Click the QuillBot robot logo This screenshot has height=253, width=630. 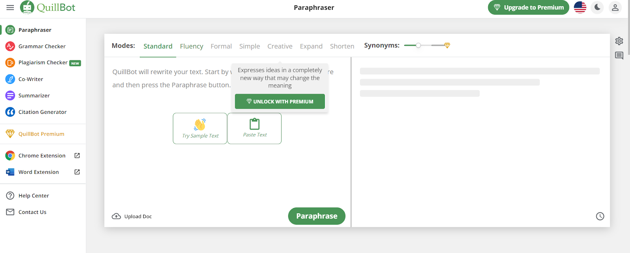tap(27, 7)
